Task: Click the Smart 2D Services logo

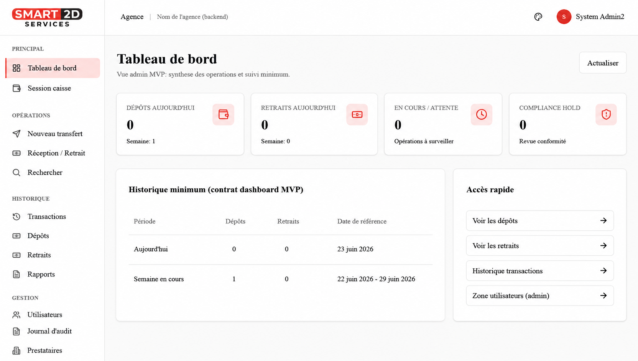Action: (47, 18)
